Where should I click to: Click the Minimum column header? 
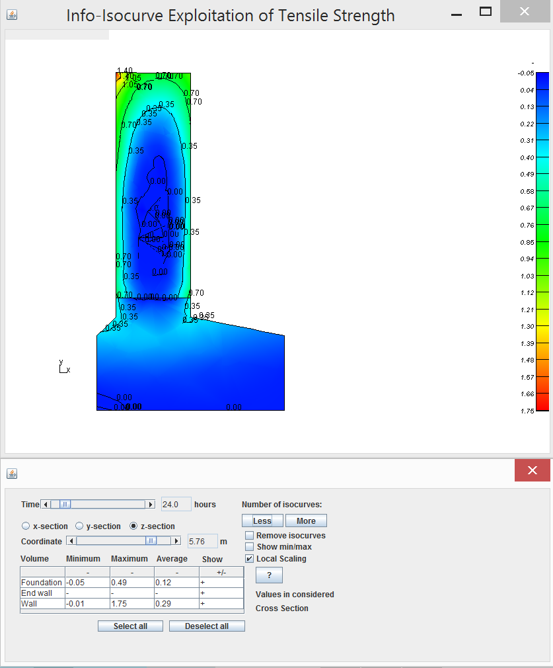coord(83,558)
